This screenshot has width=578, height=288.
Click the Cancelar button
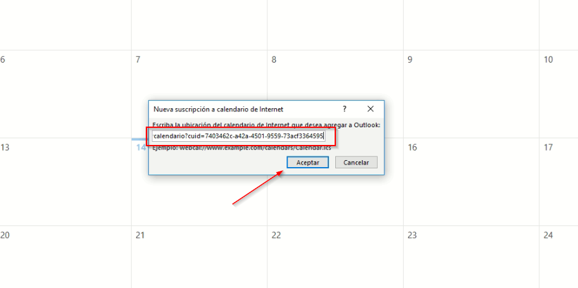356,163
